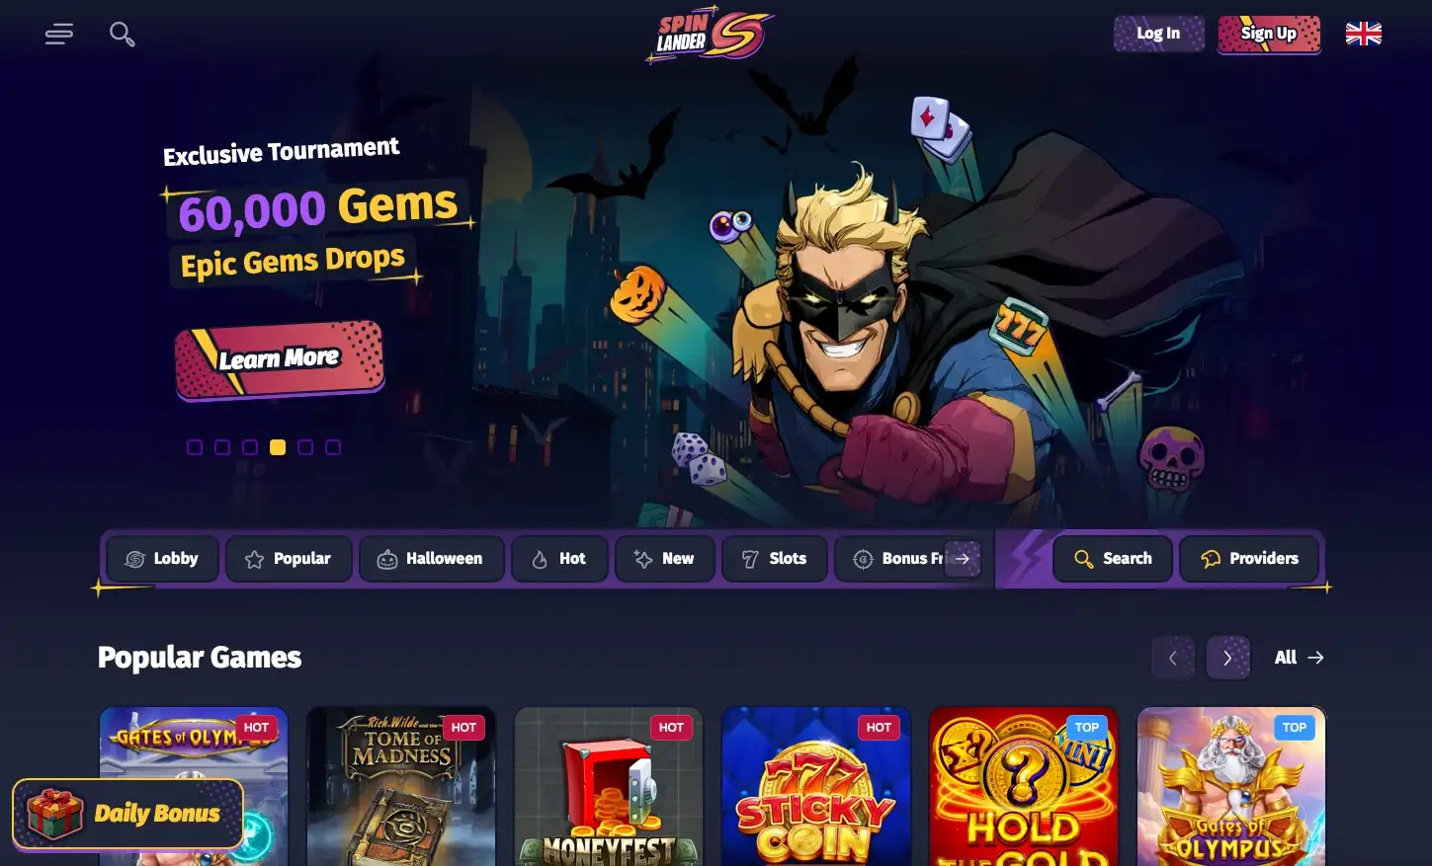The image size is (1432, 866).
Task: Open the hamburger menu icon
Action: [x=59, y=35]
